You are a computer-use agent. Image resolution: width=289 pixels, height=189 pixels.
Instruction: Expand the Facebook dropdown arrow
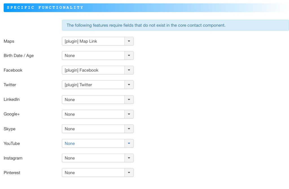[x=129, y=70]
